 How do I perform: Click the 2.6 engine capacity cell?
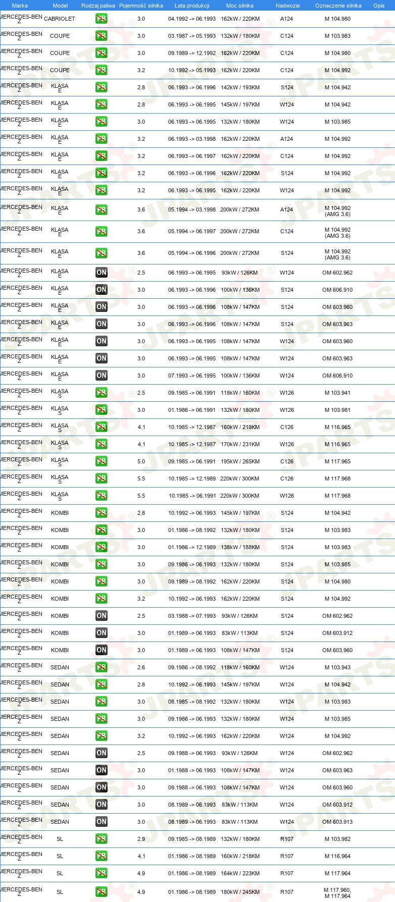click(141, 667)
